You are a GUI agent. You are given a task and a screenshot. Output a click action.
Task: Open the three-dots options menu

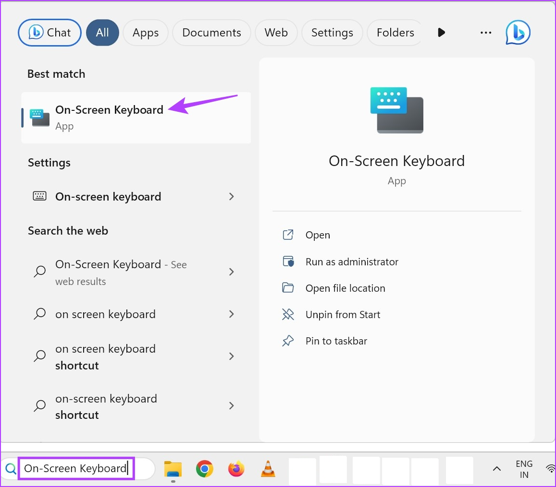click(485, 33)
